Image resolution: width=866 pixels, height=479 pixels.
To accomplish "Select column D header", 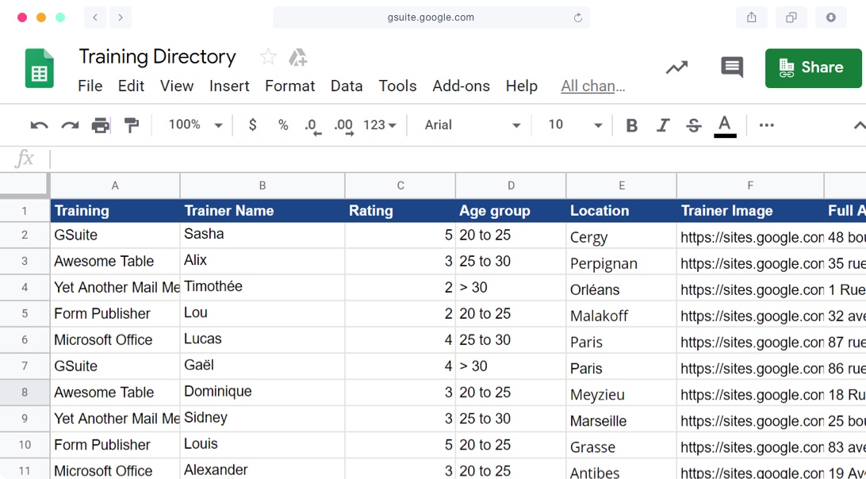I will click(511, 186).
